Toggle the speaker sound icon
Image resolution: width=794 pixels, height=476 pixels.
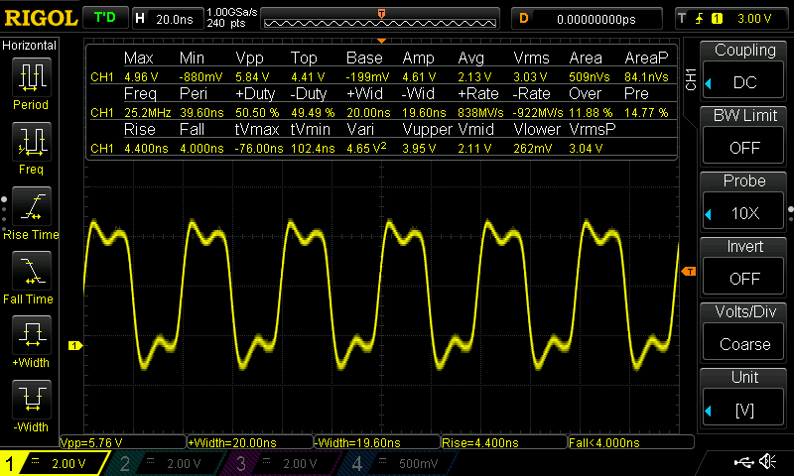(766, 462)
